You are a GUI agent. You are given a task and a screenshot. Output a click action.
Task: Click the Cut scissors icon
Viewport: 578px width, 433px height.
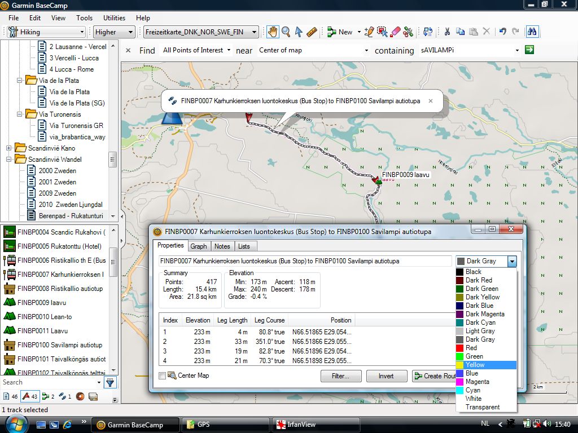coord(447,32)
